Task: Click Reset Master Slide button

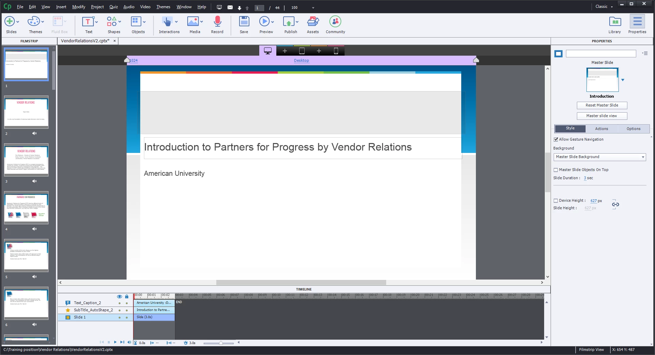Action: [602, 105]
